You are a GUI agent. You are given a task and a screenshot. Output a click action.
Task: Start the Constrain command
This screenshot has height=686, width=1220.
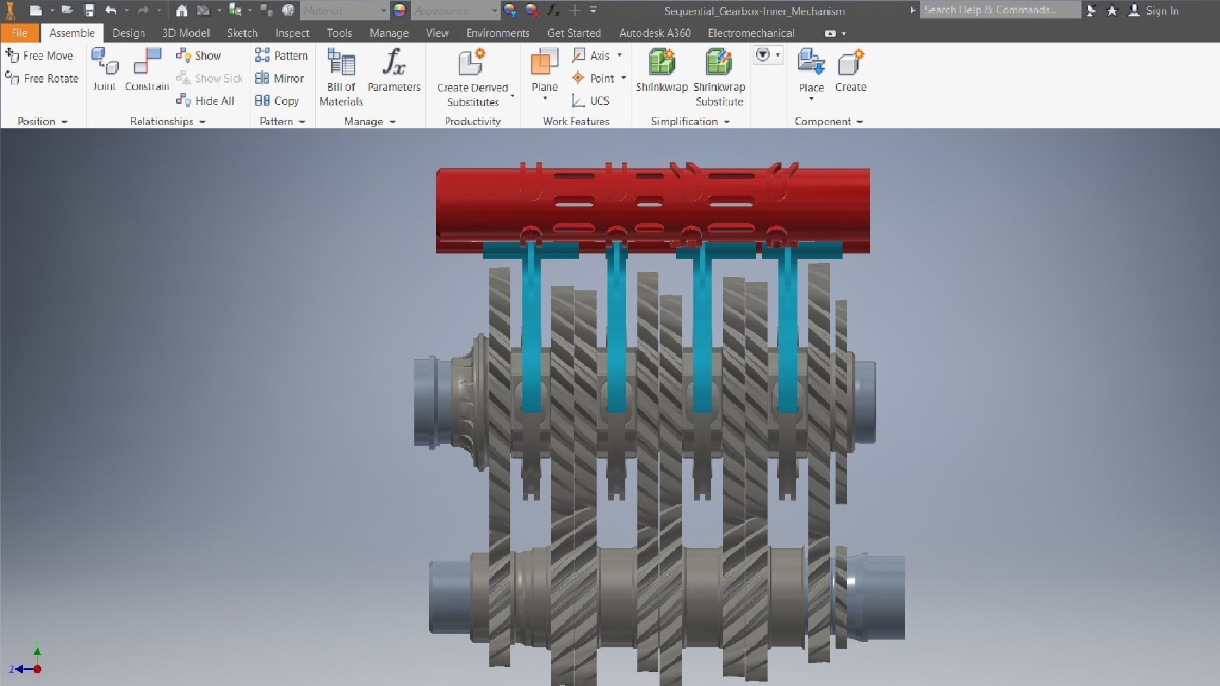pyautogui.click(x=147, y=69)
